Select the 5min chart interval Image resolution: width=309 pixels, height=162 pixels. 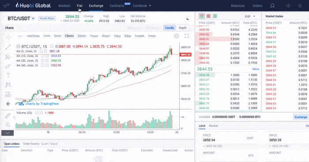point(57,36)
